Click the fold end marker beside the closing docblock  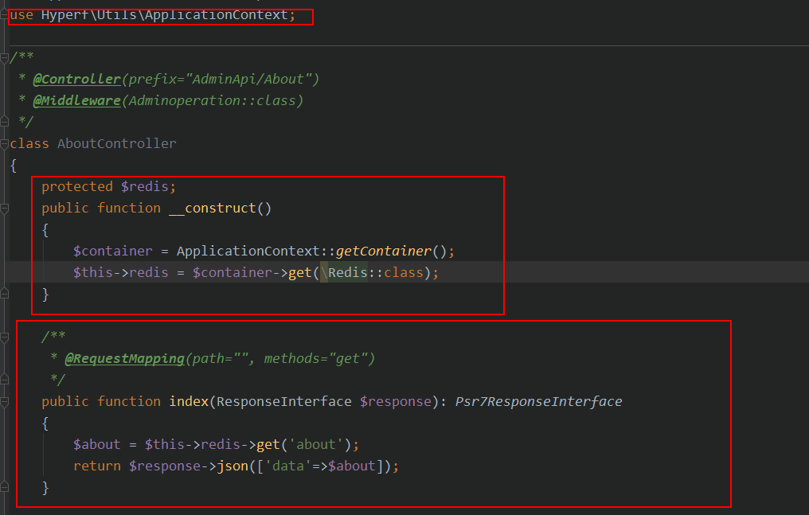[x=3, y=380]
